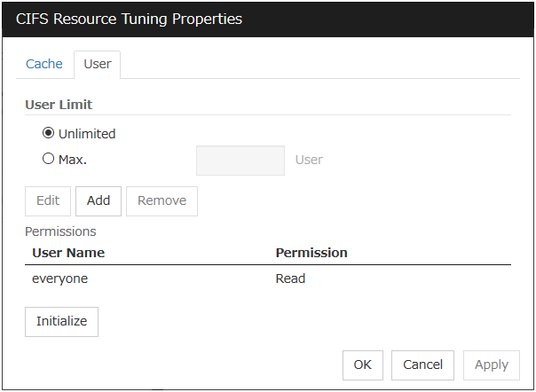536x392 pixels.
Task: Click the User Limit section heading
Action: (x=63, y=104)
